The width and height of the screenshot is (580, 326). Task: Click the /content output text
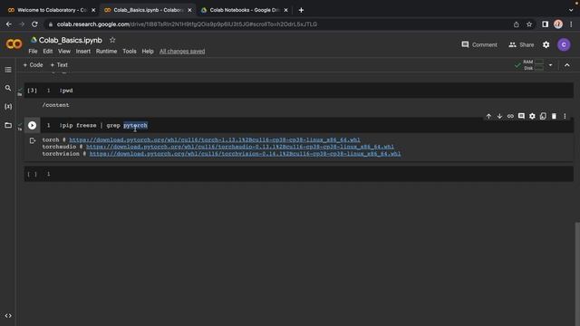coord(55,105)
